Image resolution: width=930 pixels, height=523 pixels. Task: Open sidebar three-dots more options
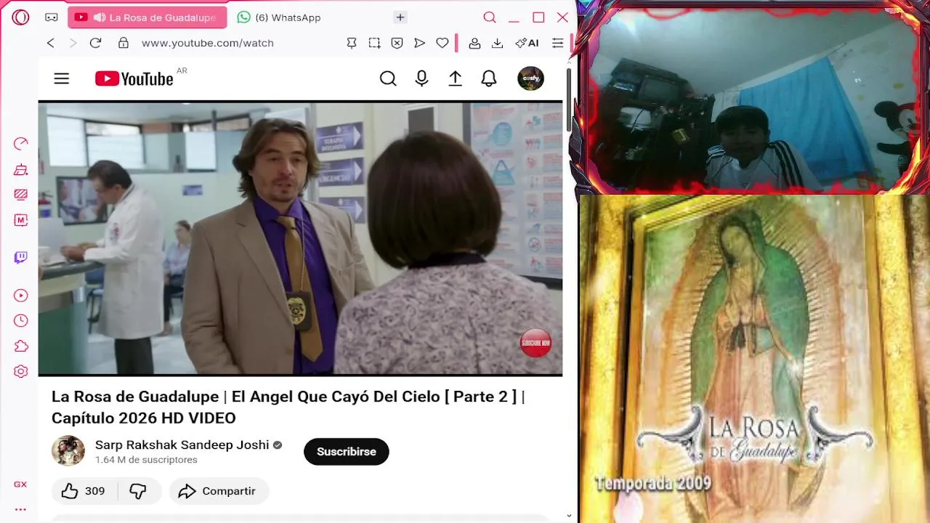pyautogui.click(x=20, y=510)
